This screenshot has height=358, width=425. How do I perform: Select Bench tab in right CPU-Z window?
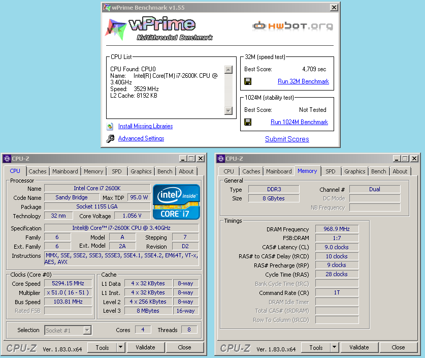(379, 171)
